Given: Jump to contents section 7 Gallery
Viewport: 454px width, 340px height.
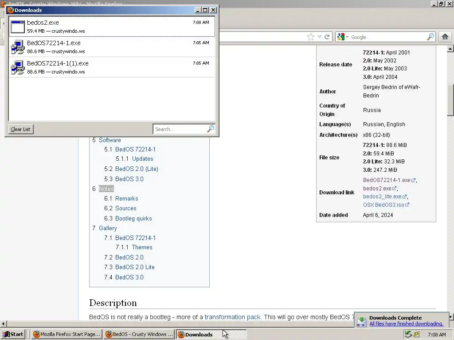Looking at the screenshot, I should point(108,228).
